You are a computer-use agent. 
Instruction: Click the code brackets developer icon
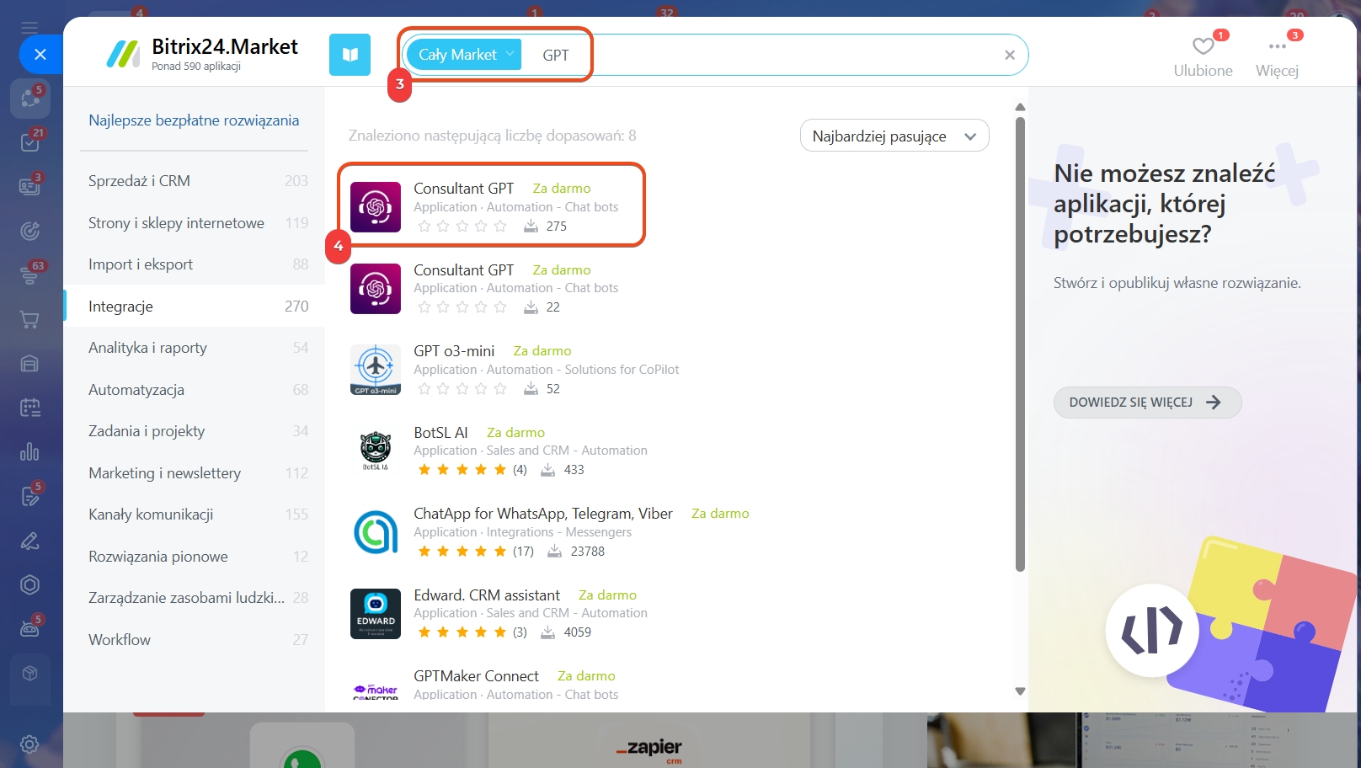coord(1152,631)
